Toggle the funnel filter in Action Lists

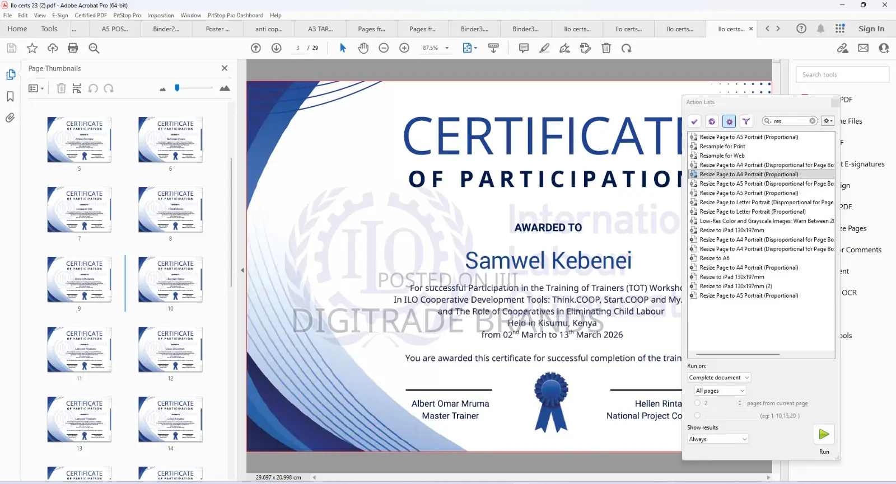coord(746,121)
